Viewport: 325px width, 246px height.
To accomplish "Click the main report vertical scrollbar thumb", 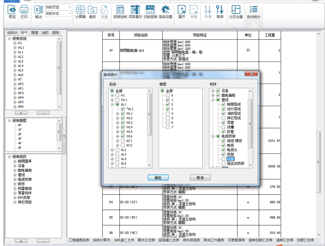I will (318, 162).
